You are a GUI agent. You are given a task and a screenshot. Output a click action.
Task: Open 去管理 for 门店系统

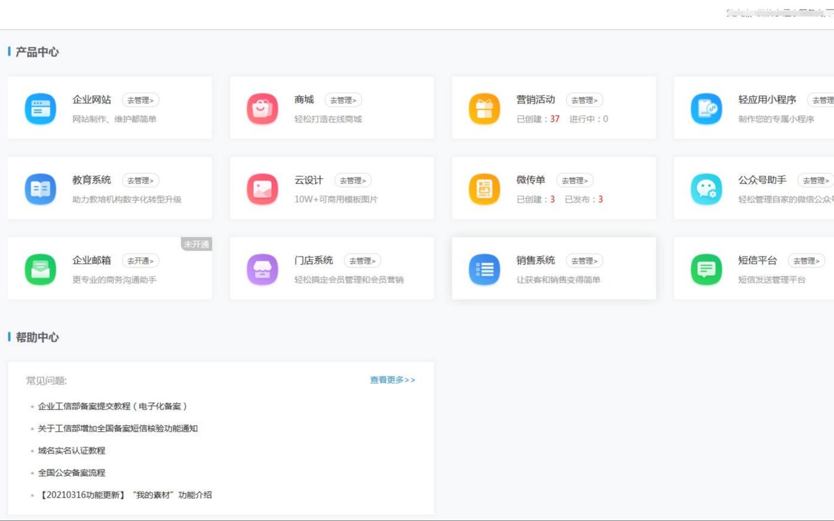pos(362,261)
